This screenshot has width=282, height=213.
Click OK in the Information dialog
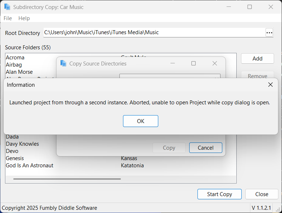click(140, 121)
